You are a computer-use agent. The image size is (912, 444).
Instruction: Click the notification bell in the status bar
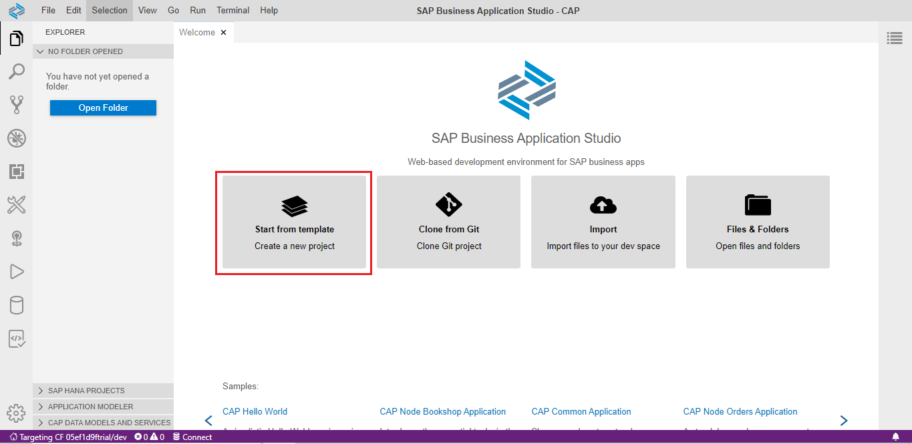click(895, 437)
